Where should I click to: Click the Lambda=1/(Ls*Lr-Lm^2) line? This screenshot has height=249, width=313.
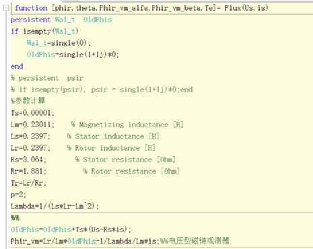55,206
